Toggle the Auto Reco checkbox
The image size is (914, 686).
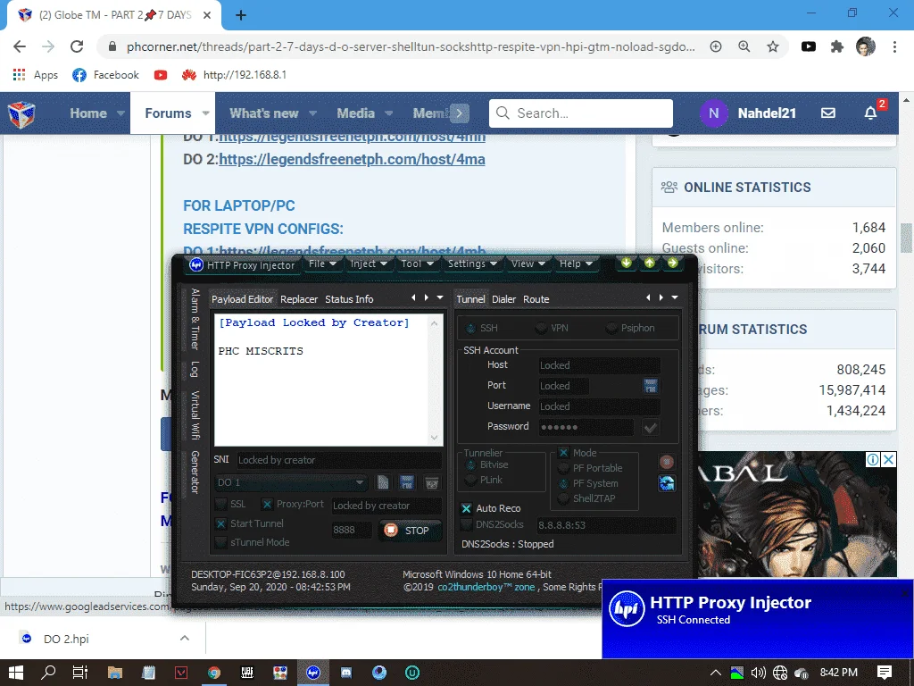(x=466, y=508)
